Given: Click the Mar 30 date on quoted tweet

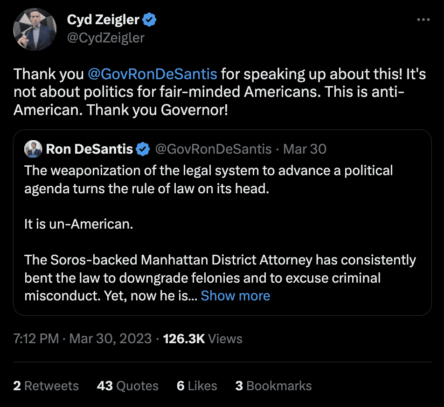Looking at the screenshot, I should 305,149.
